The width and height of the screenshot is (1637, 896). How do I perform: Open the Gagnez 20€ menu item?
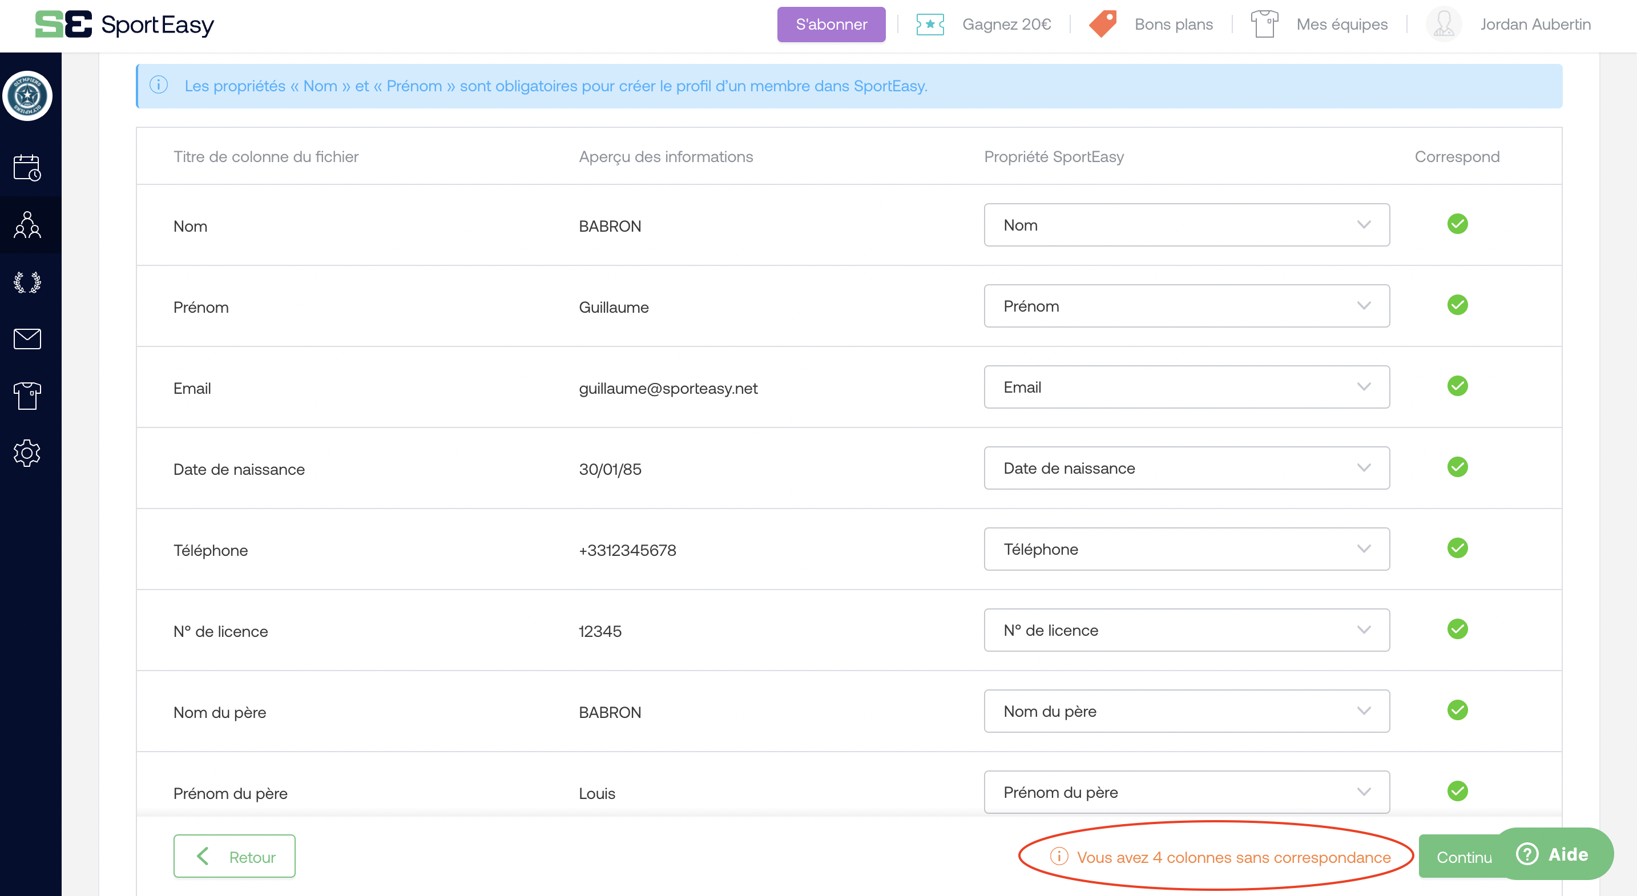click(x=1007, y=24)
